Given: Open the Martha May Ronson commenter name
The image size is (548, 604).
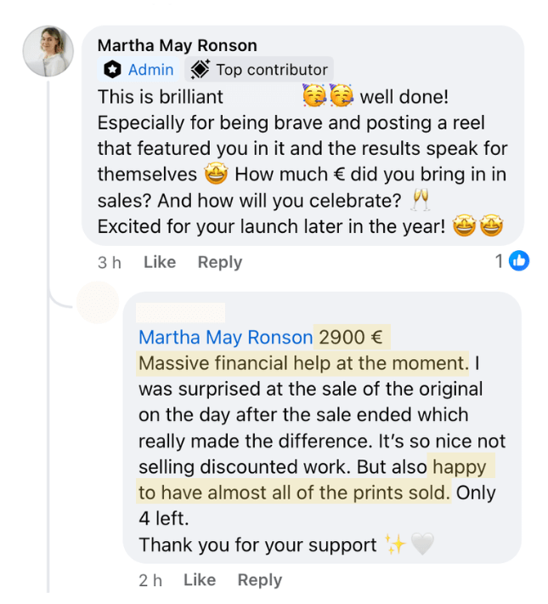Looking at the screenshot, I should (x=177, y=46).
